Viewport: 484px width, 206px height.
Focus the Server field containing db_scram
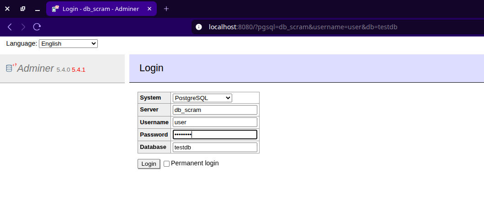(215, 110)
